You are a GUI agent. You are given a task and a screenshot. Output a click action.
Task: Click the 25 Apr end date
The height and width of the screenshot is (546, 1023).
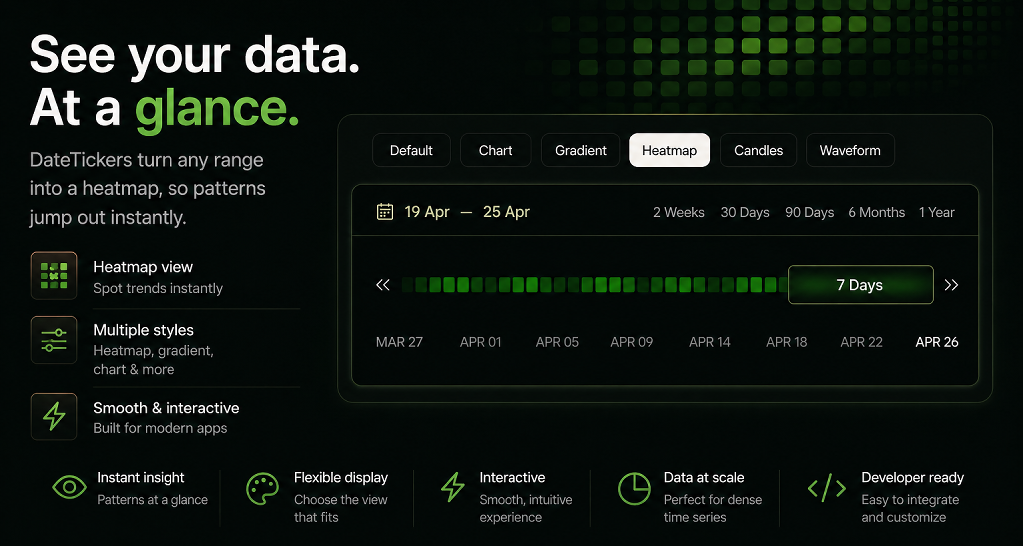pos(506,212)
